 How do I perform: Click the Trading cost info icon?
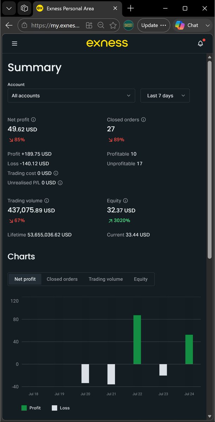[x=56, y=173]
